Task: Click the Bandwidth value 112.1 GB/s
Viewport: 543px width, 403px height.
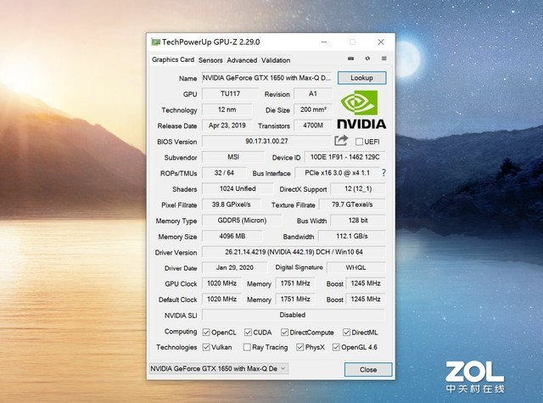Action: (352, 236)
